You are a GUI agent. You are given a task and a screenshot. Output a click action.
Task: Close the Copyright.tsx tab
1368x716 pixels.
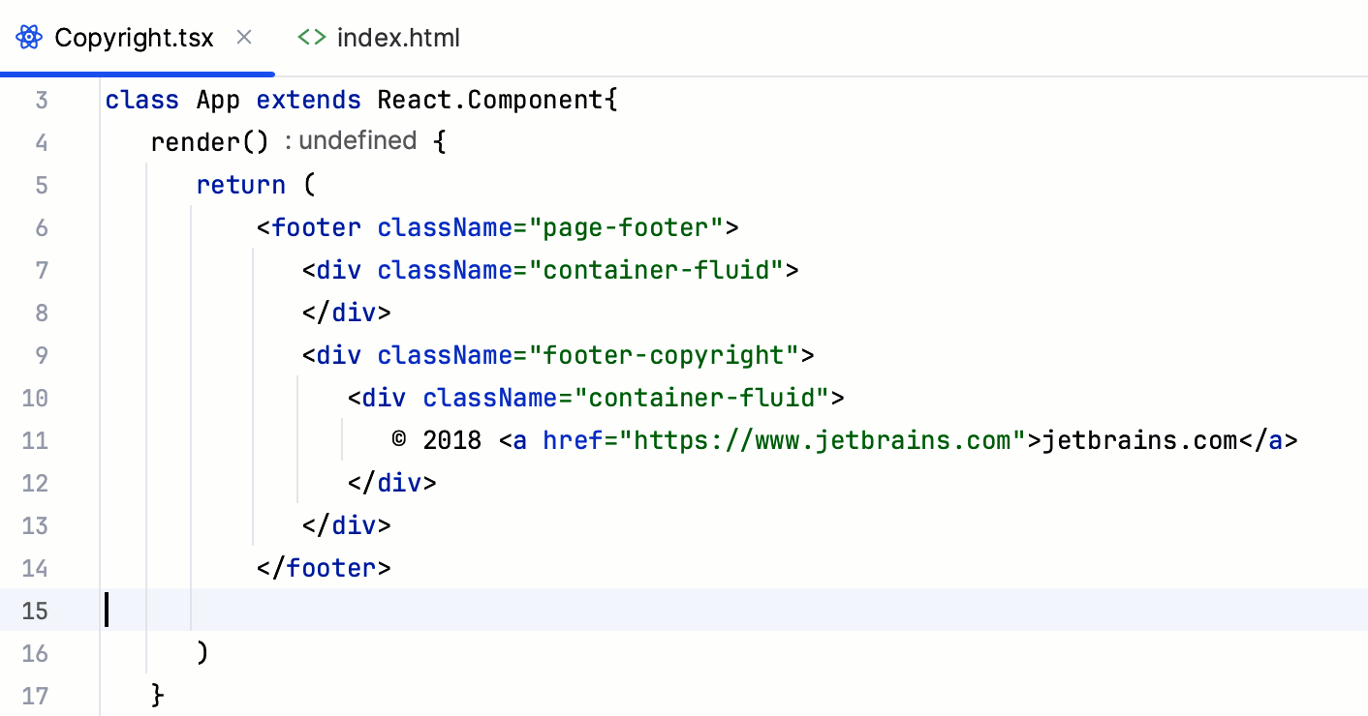[243, 37]
